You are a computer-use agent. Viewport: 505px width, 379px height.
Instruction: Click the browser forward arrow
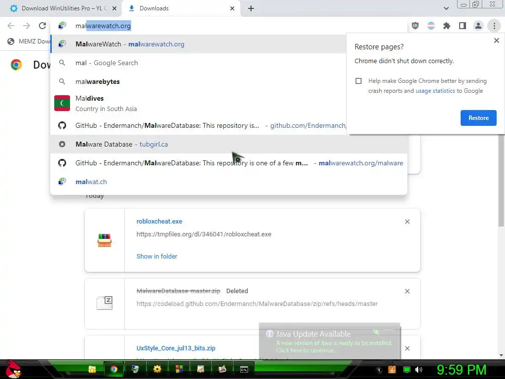click(27, 26)
